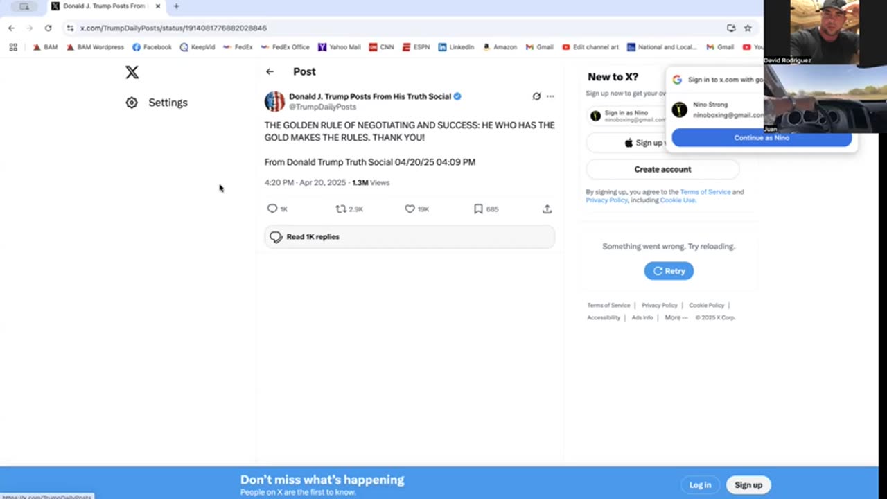The height and width of the screenshot is (499, 887).
Task: Click the Trump Daily Posts profile avatar
Action: pyautogui.click(x=274, y=101)
